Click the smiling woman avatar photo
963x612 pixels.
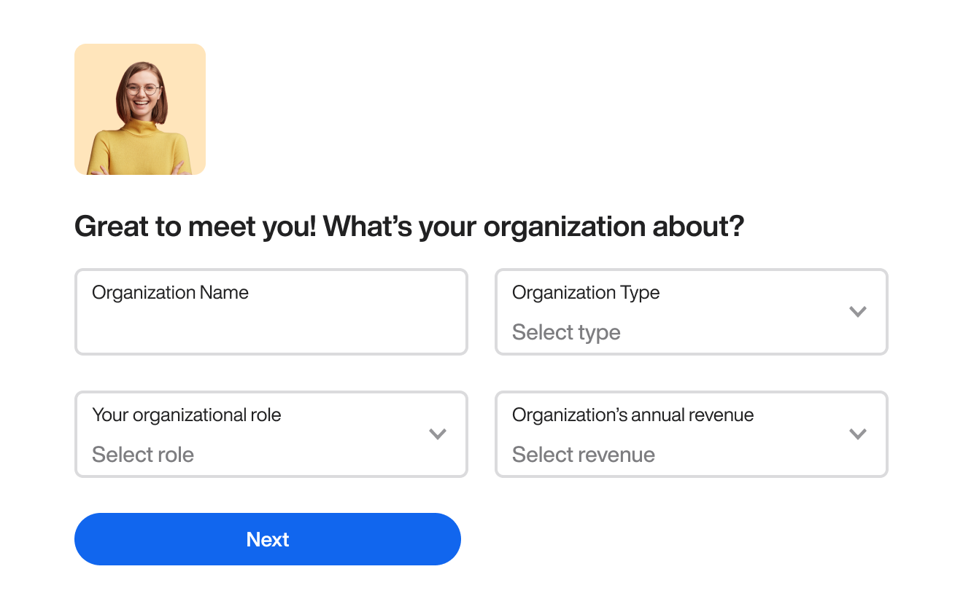pos(140,109)
